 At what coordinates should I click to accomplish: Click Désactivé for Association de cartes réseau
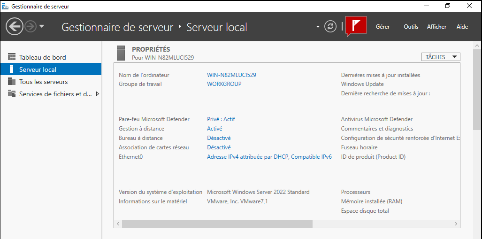point(219,147)
